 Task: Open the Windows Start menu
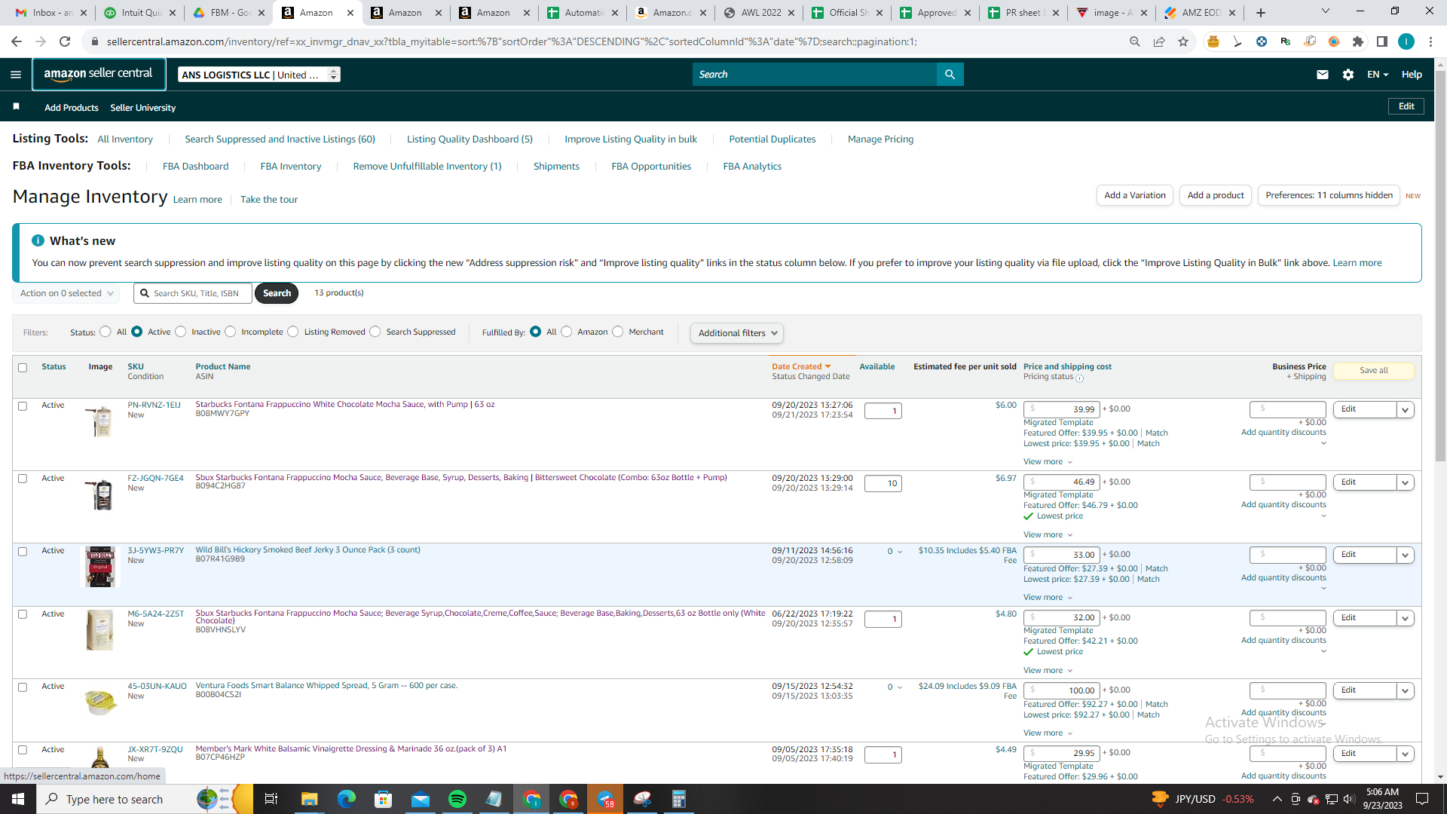point(18,799)
